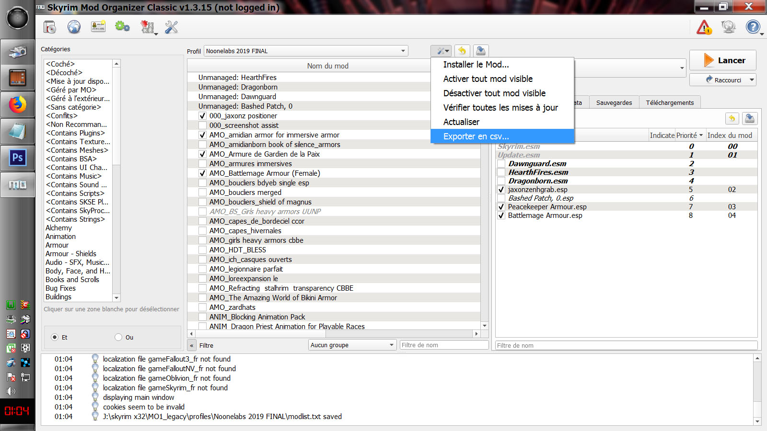Open executables configuration gears icon
The width and height of the screenshot is (767, 431).
pos(122,27)
